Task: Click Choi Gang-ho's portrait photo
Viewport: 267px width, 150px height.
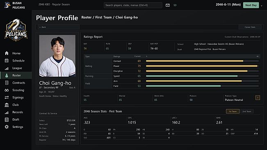Action: point(57,56)
